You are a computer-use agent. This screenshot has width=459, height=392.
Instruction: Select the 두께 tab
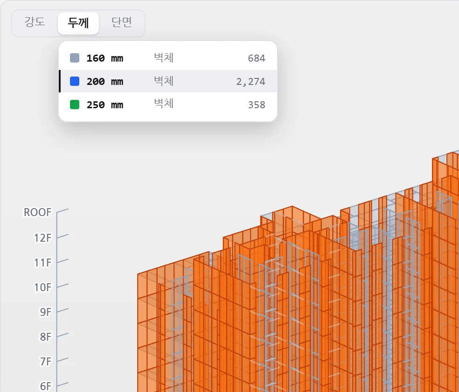[78, 23]
